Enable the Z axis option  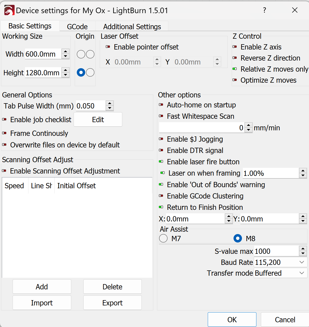pos(235,47)
